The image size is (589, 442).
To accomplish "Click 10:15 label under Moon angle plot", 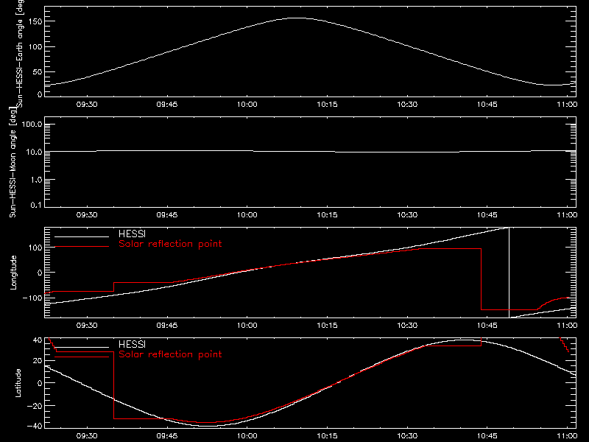I will point(327,214).
